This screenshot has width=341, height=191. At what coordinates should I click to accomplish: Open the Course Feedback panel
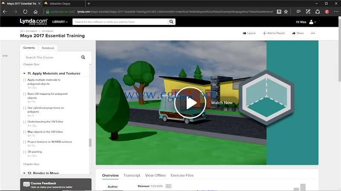[x=56, y=185]
